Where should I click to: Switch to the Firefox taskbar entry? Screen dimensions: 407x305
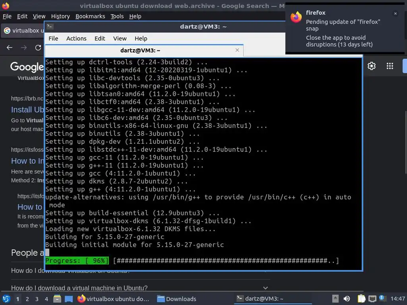tap(113, 299)
